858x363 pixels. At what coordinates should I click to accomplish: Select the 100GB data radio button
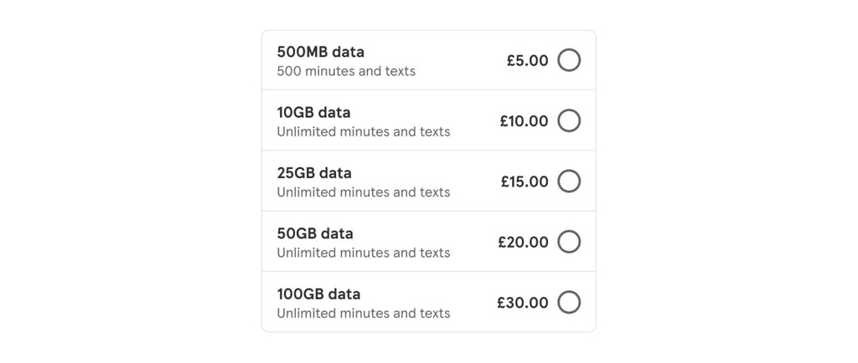tap(569, 302)
